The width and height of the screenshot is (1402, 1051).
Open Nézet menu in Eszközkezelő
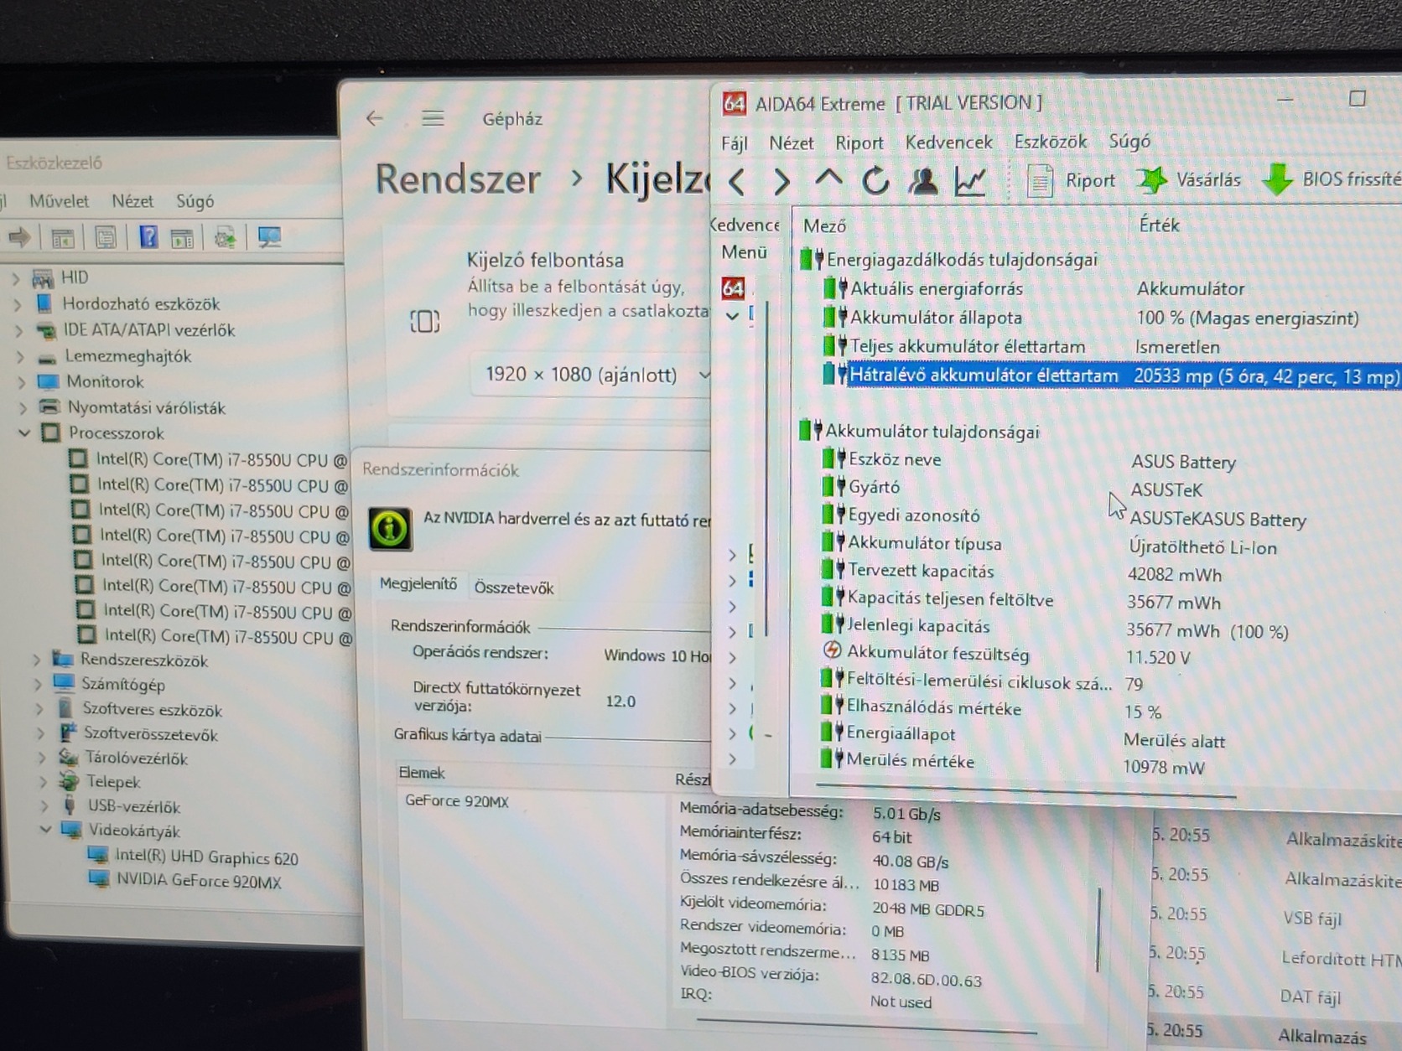pyautogui.click(x=132, y=201)
